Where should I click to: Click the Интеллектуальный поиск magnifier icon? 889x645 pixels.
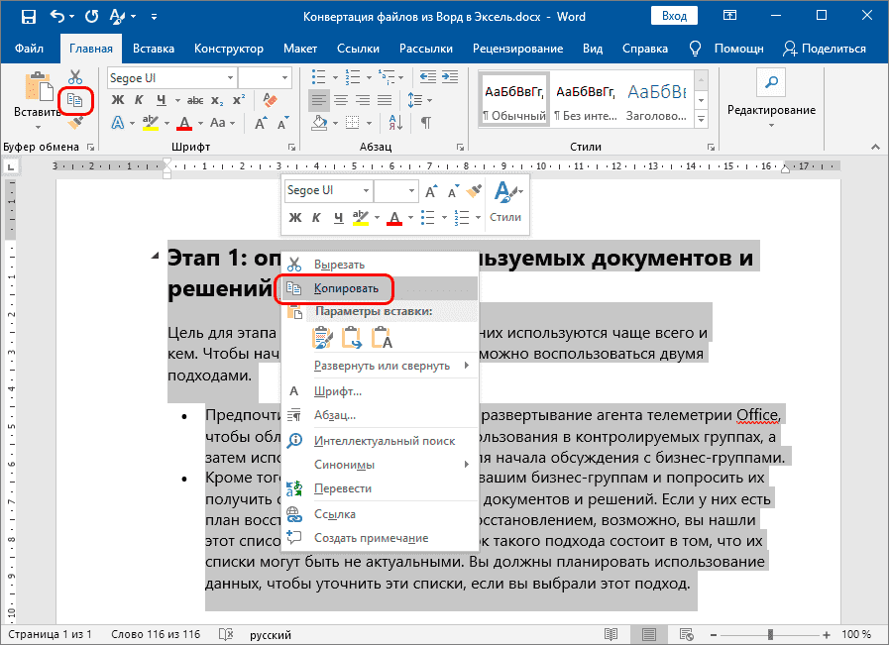(293, 441)
